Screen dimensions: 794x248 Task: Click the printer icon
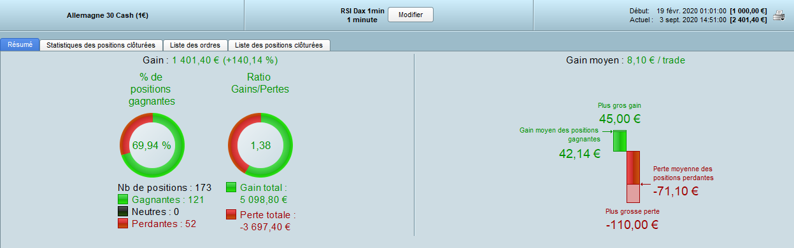point(779,16)
